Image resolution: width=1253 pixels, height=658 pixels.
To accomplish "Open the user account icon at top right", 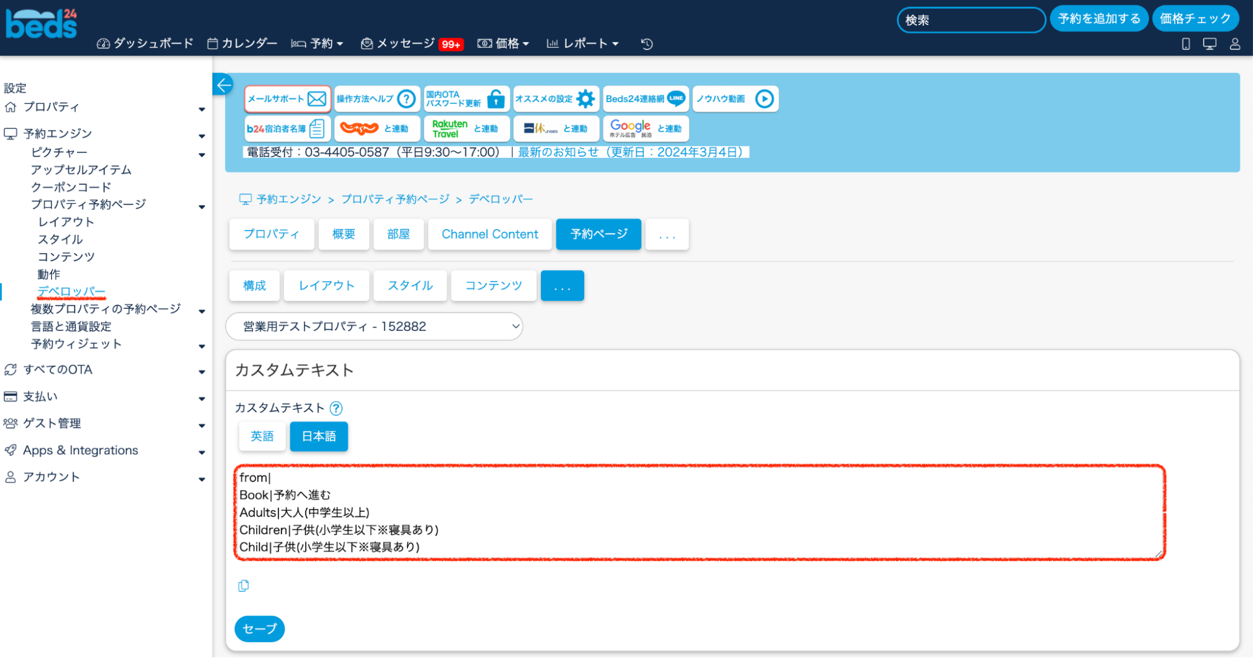I will 1235,44.
